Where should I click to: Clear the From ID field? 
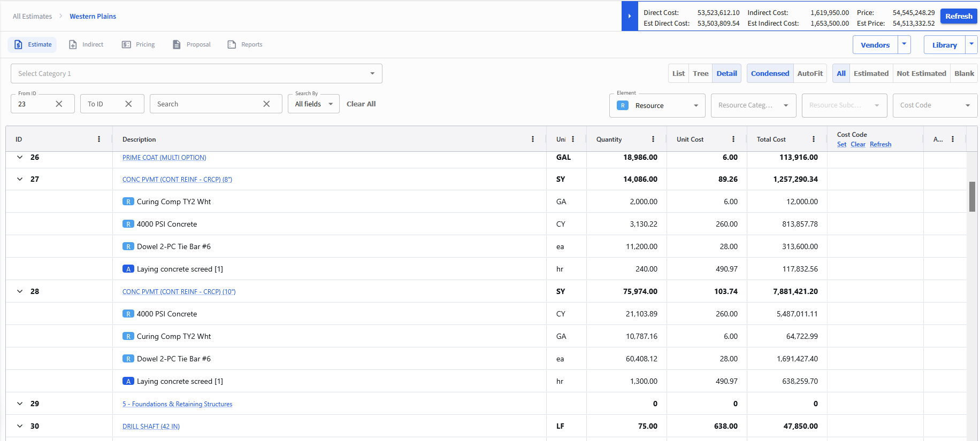click(59, 104)
